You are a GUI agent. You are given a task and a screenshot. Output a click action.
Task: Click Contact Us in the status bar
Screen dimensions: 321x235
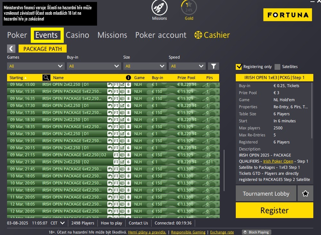point(138,223)
